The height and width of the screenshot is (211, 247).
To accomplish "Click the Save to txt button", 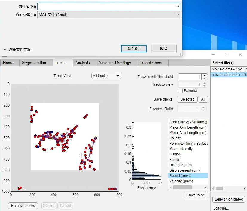I will 196,195.
